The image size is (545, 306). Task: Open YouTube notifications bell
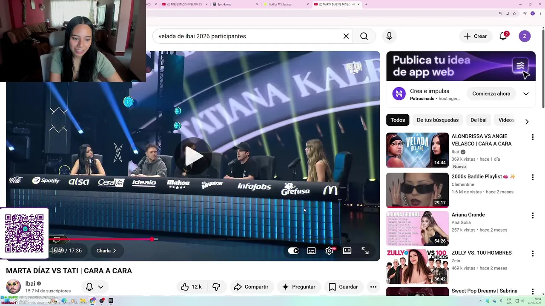[503, 36]
